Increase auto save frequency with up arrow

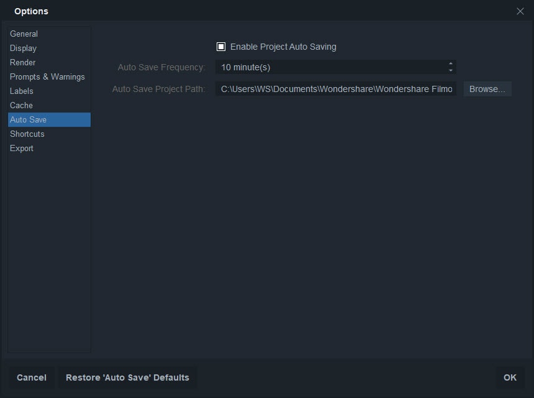point(451,64)
